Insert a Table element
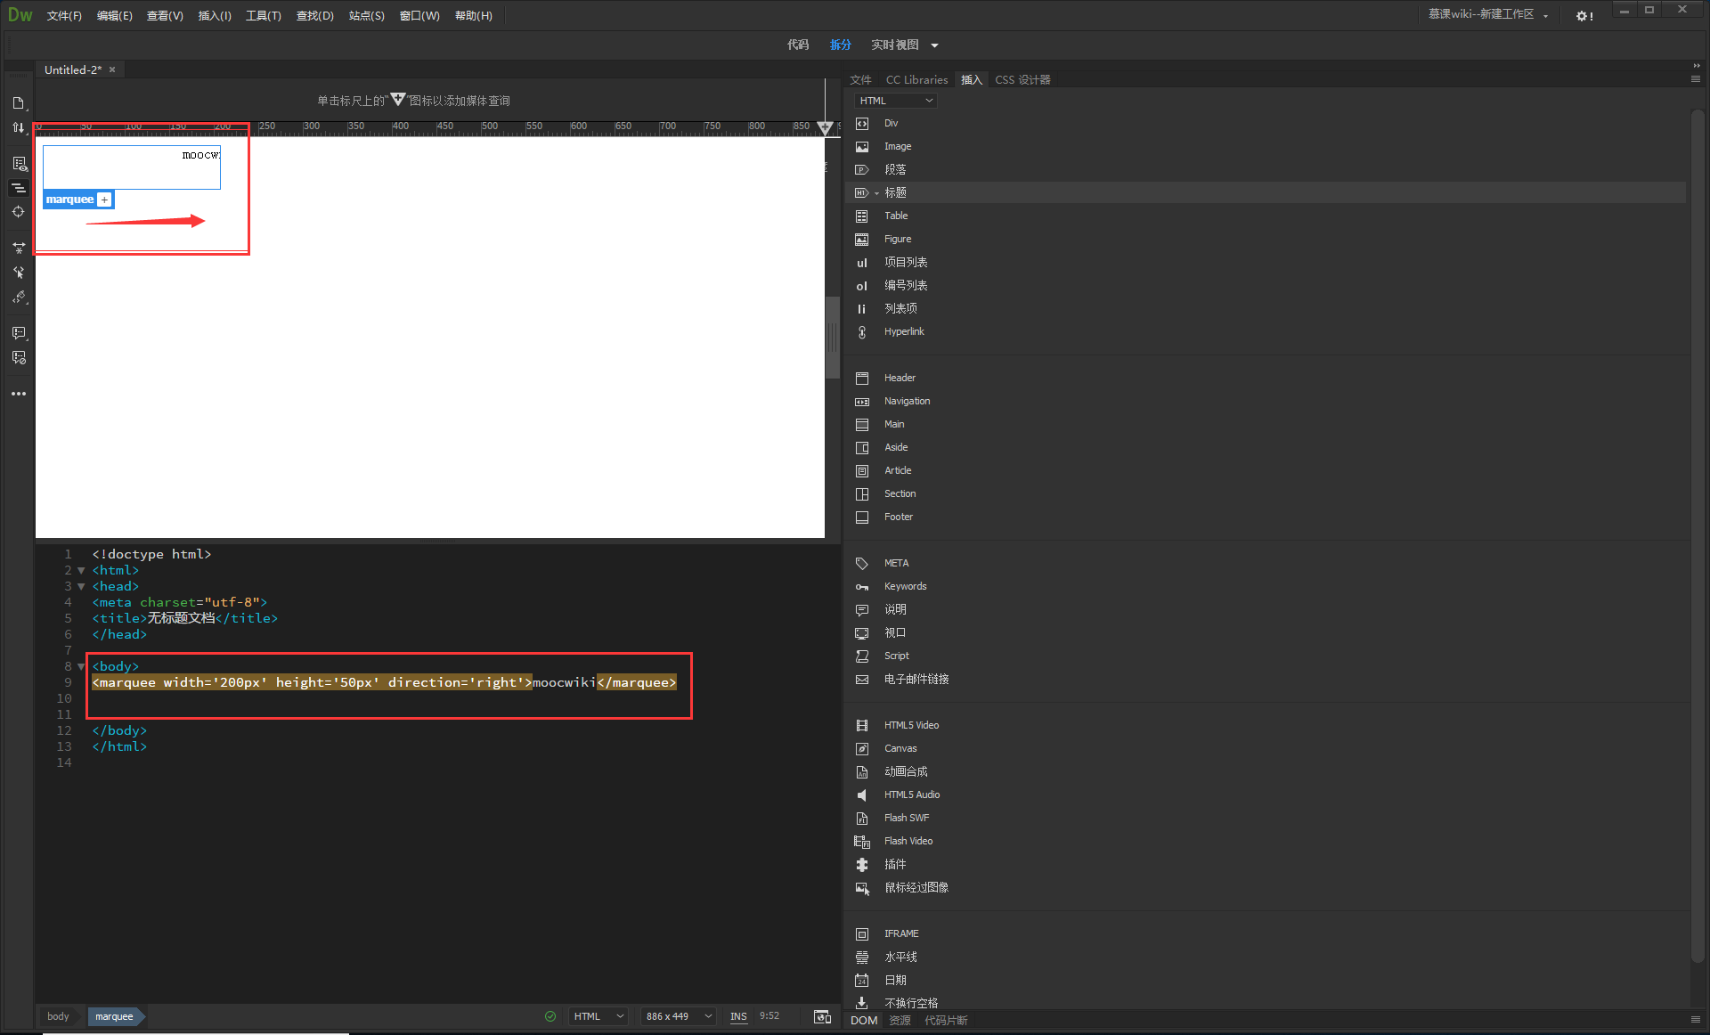The width and height of the screenshot is (1710, 1035). (x=895, y=216)
